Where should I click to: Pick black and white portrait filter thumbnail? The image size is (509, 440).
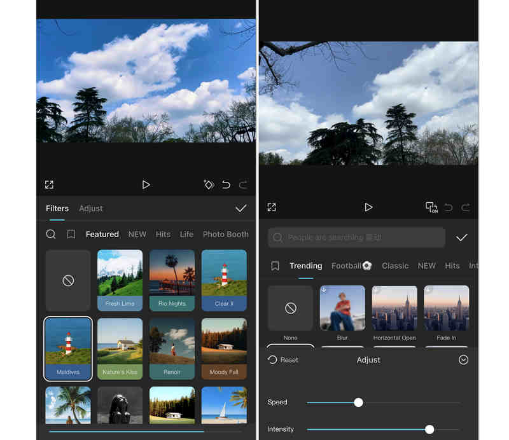(120, 405)
